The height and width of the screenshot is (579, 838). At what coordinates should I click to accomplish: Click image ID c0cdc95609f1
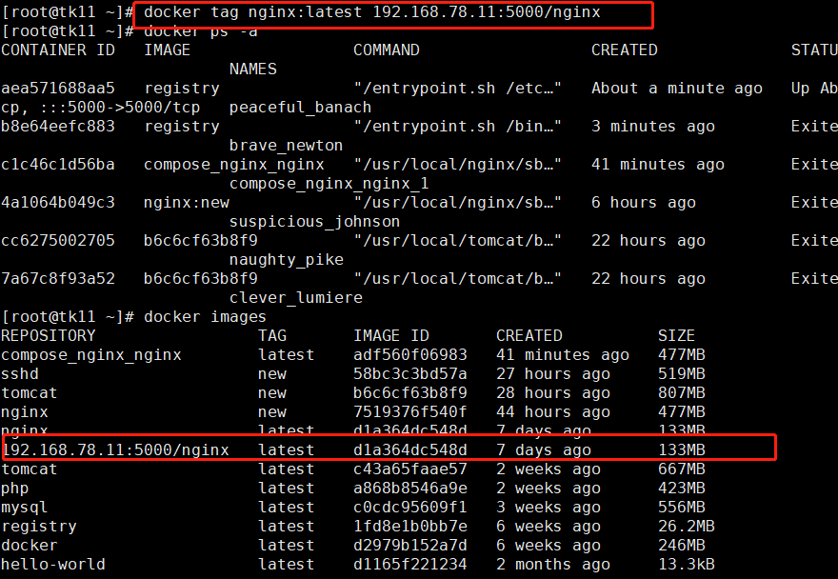(409, 508)
